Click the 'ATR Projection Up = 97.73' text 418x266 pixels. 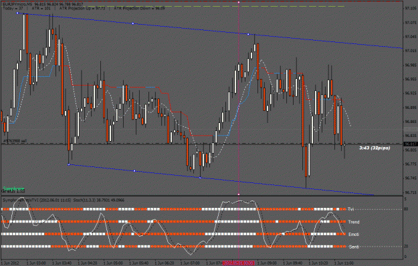pyautogui.click(x=82, y=8)
